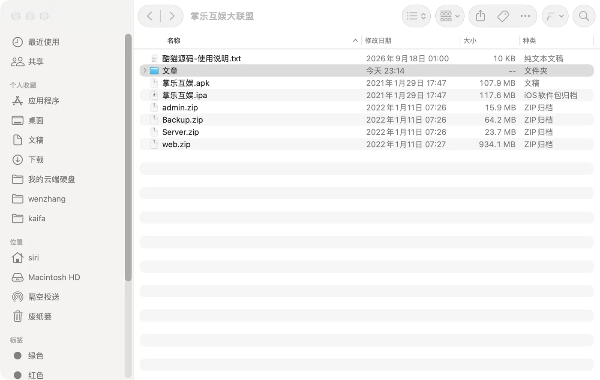The height and width of the screenshot is (380, 600).
Task: Sort by the 名称 column header
Action: point(174,40)
